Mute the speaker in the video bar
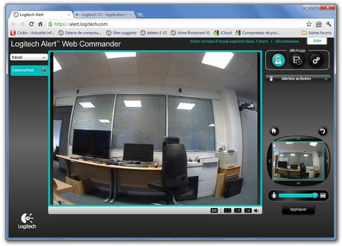The width and height of the screenshot is (342, 246). [x=256, y=211]
